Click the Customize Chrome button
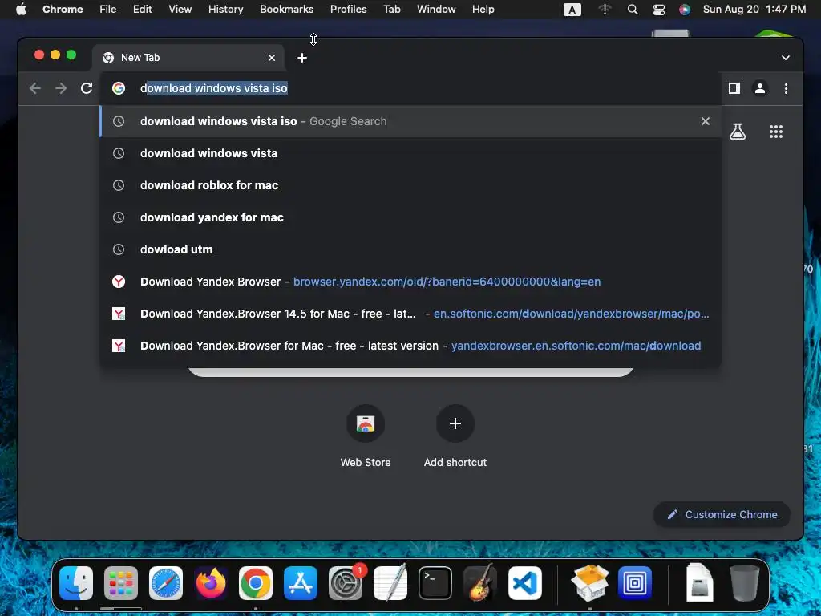The width and height of the screenshot is (821, 616). point(722,514)
